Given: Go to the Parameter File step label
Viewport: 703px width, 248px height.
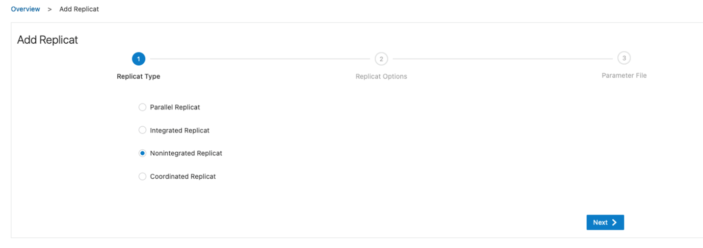Looking at the screenshot, I should (624, 75).
